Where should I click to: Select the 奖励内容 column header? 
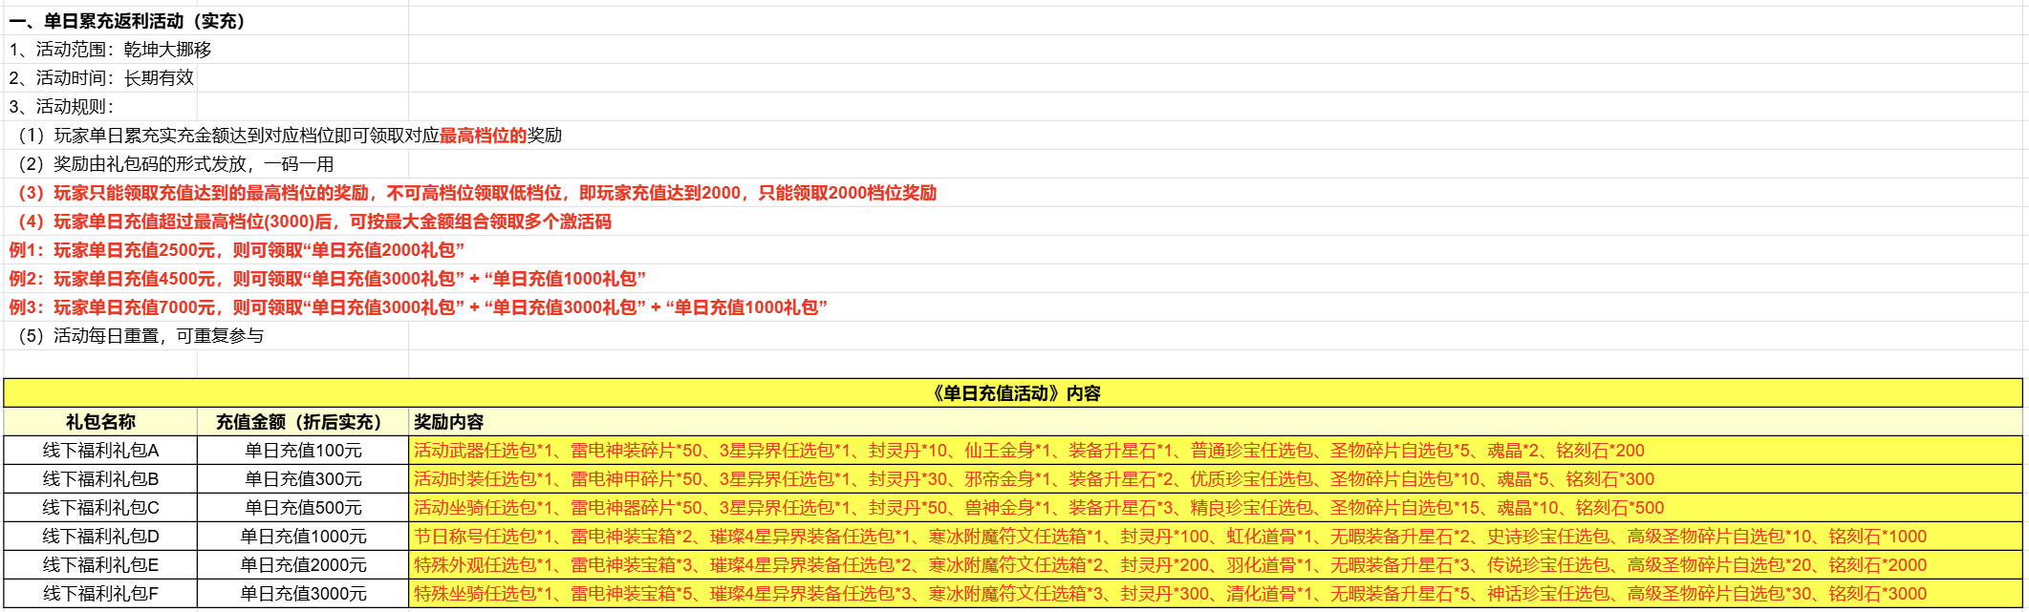tap(449, 422)
